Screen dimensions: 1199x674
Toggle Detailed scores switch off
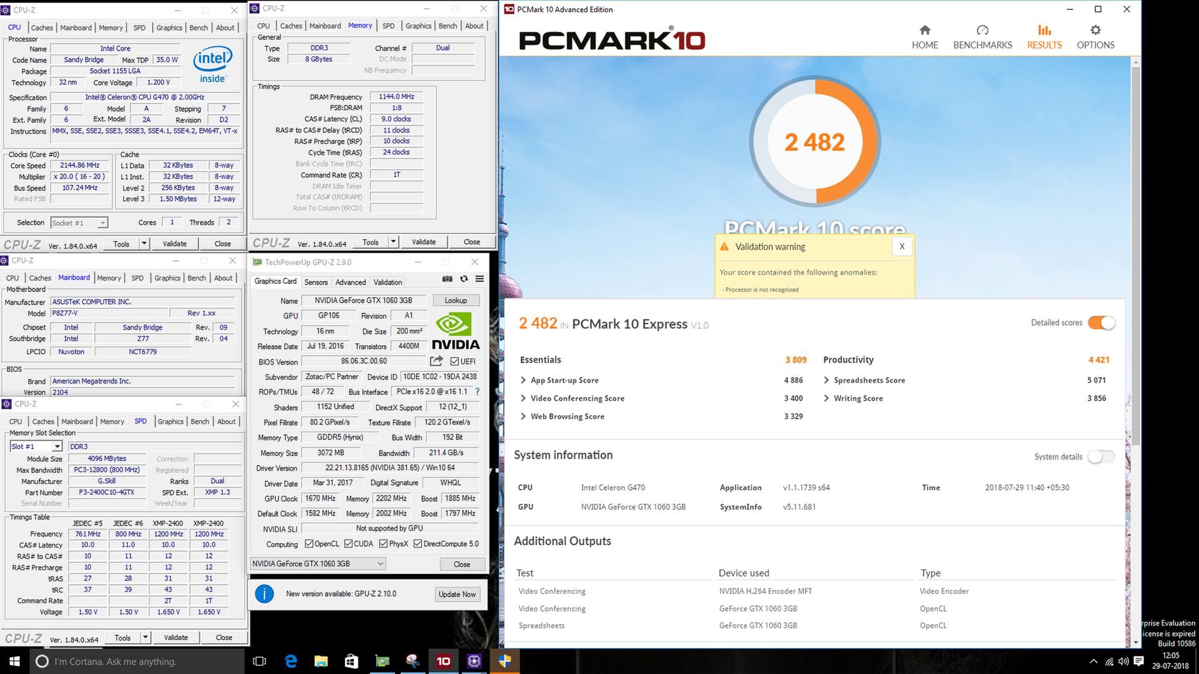(x=1101, y=323)
